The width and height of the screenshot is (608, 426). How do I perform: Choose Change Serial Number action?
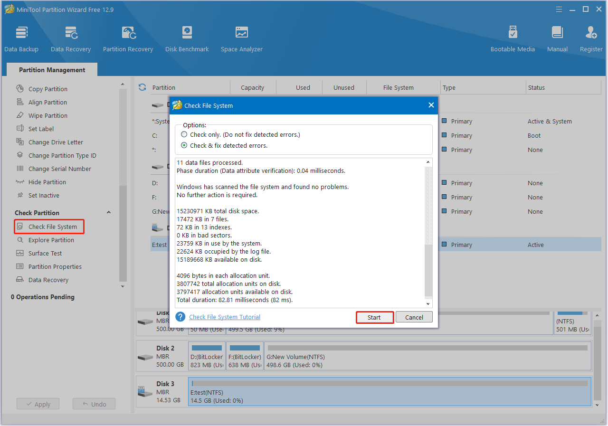pos(60,169)
